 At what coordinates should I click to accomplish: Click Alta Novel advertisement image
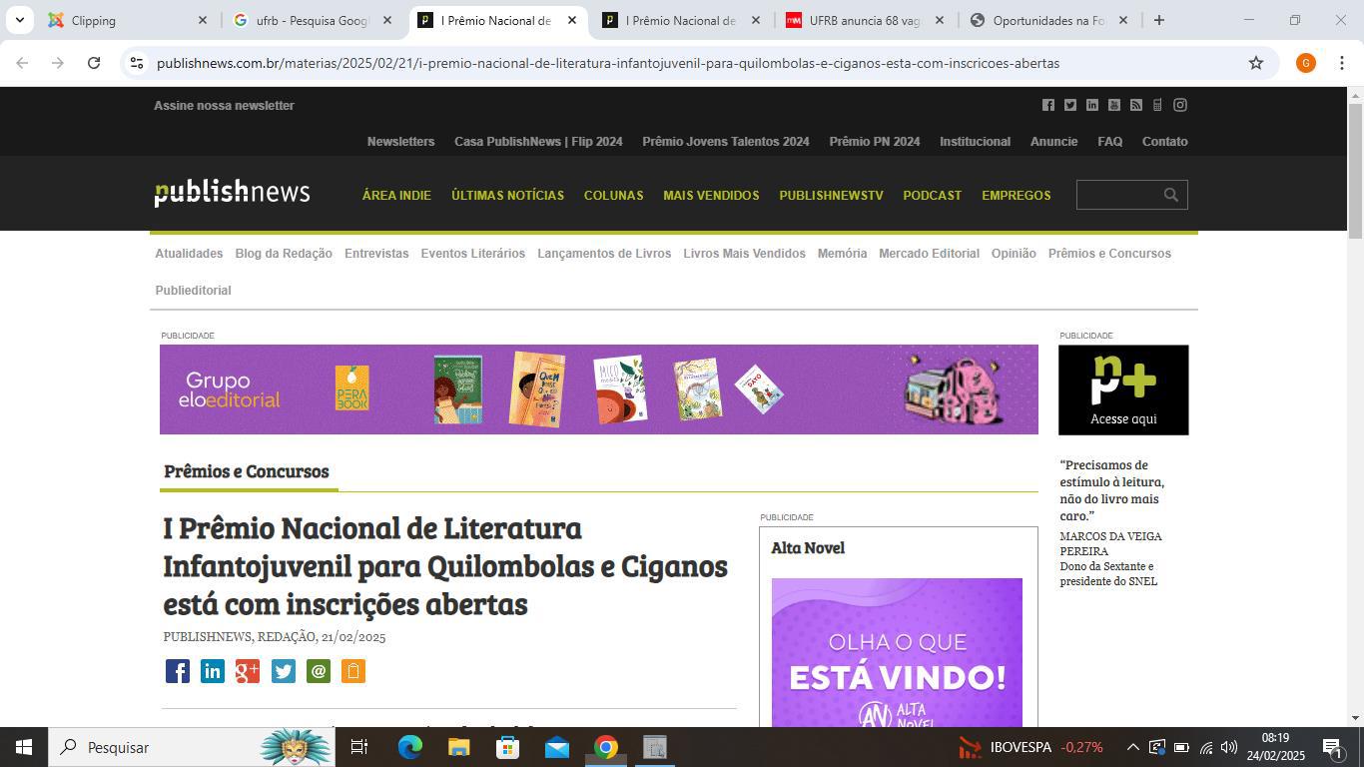[897, 652]
